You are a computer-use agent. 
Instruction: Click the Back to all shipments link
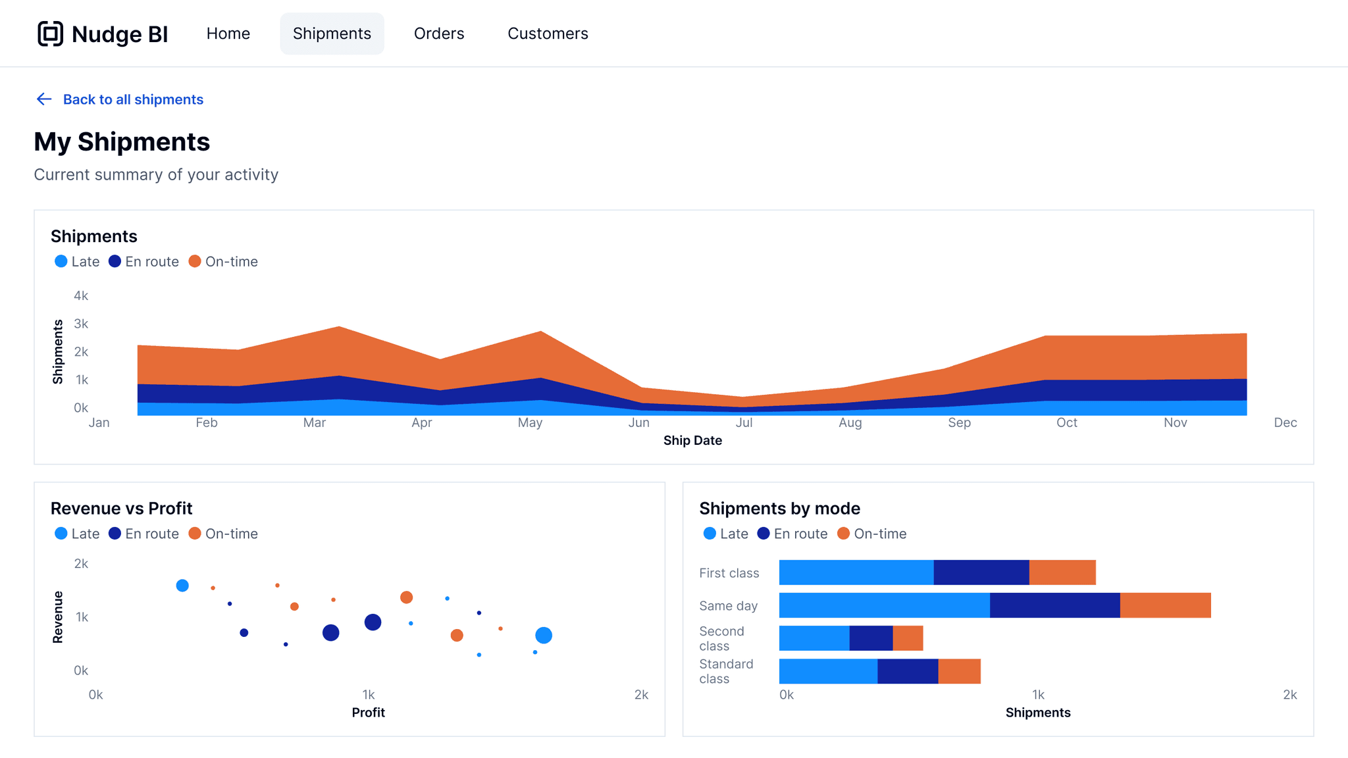132,99
